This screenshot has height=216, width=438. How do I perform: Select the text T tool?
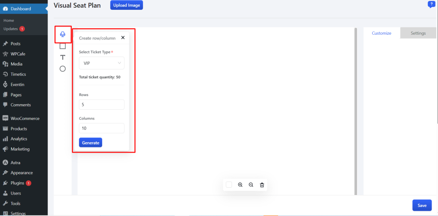62,57
